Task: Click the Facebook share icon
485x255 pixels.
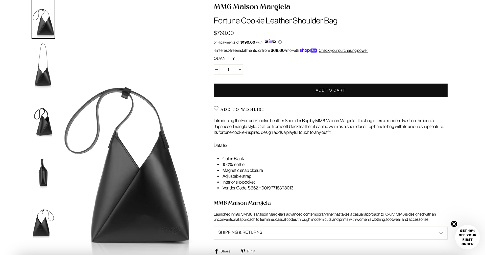Action: (x=216, y=251)
